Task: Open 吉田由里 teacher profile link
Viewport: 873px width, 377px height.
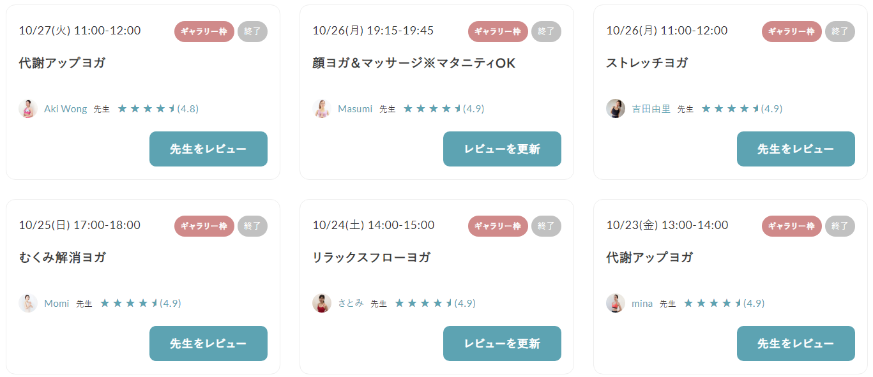Action: click(x=651, y=109)
